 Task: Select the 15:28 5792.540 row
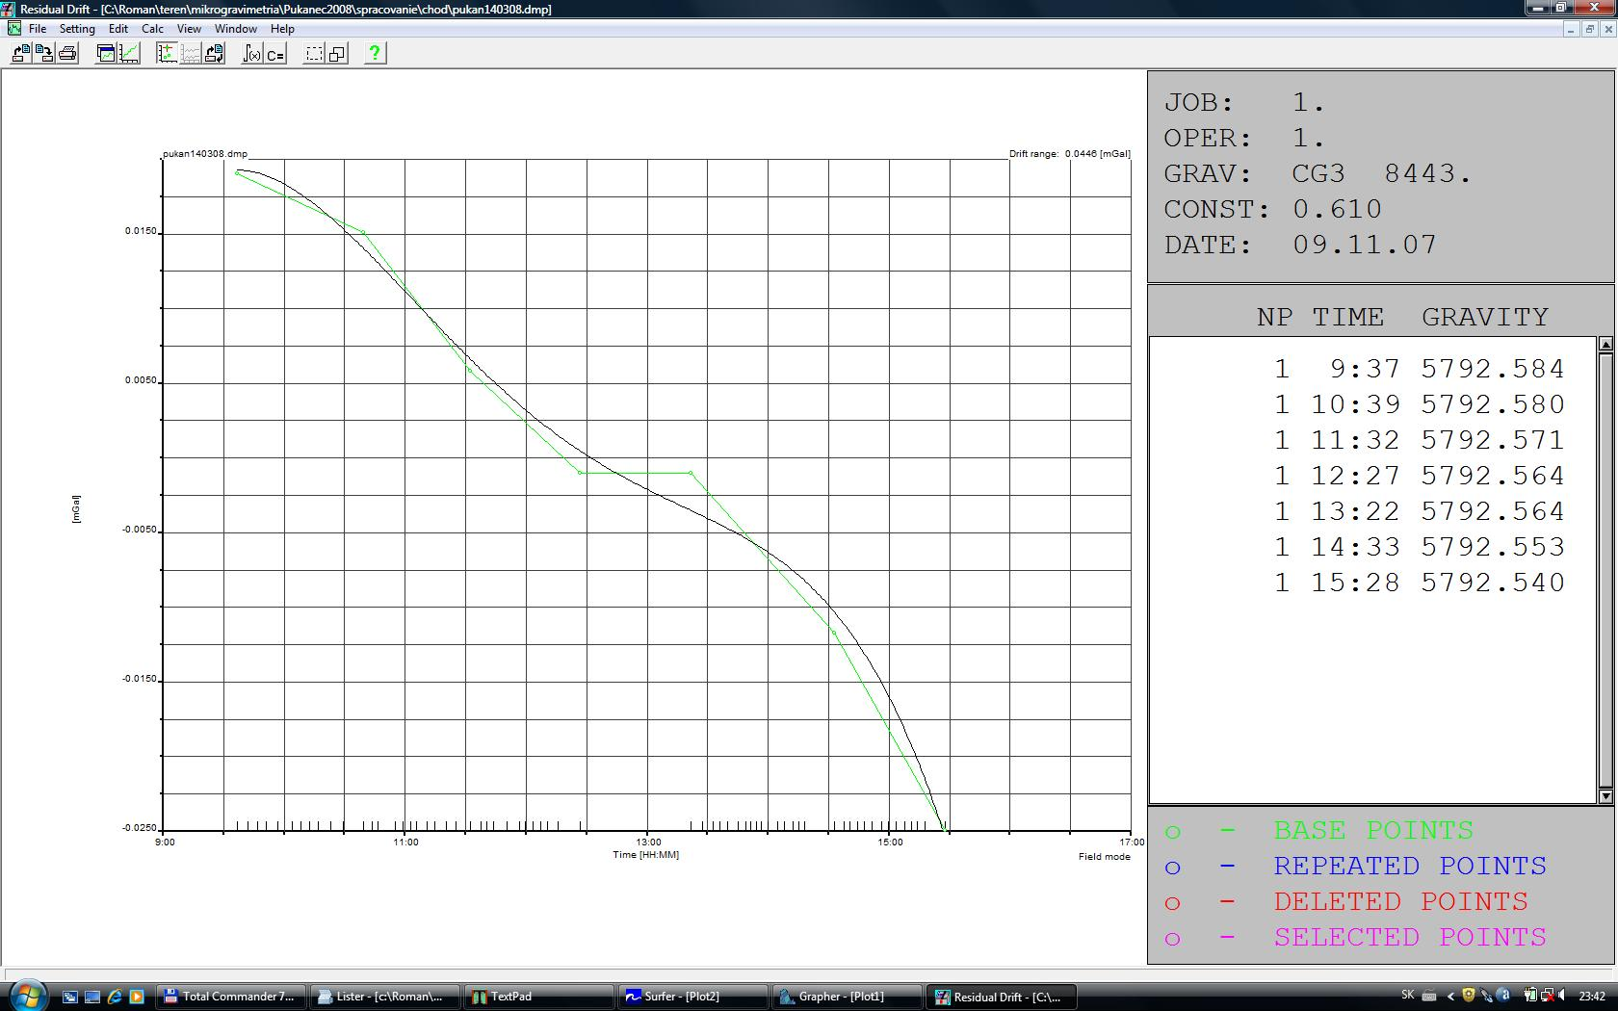coord(1420,583)
